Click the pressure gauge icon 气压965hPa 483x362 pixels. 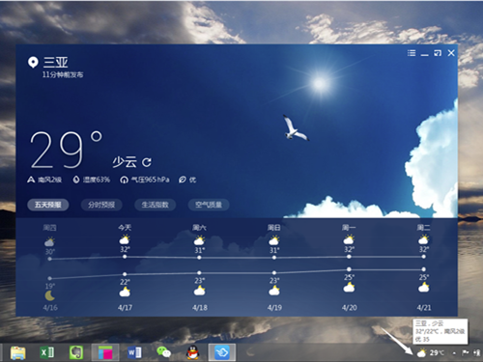click(124, 180)
